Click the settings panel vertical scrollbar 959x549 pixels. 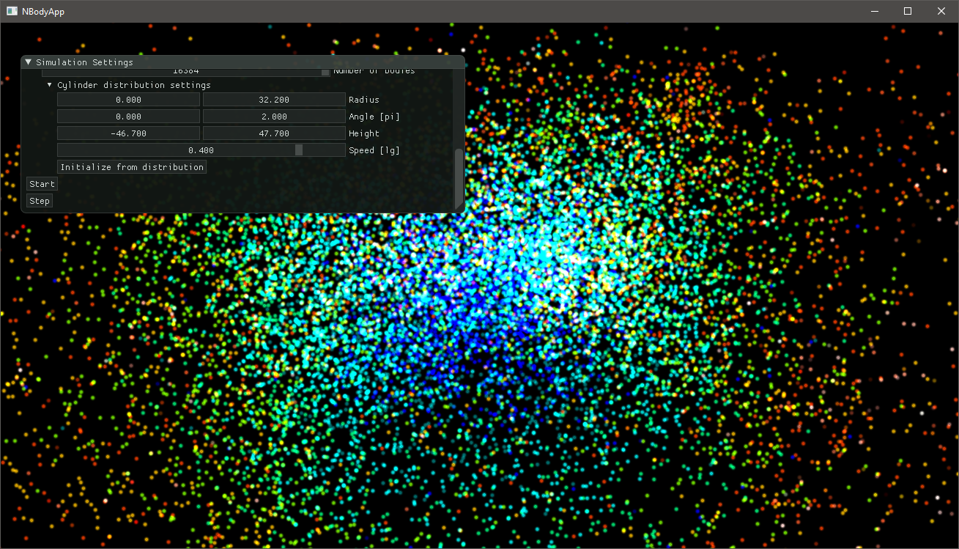click(459, 176)
